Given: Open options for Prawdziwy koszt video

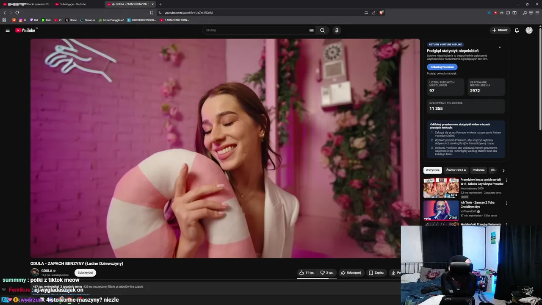Looking at the screenshot, I should tap(506, 180).
